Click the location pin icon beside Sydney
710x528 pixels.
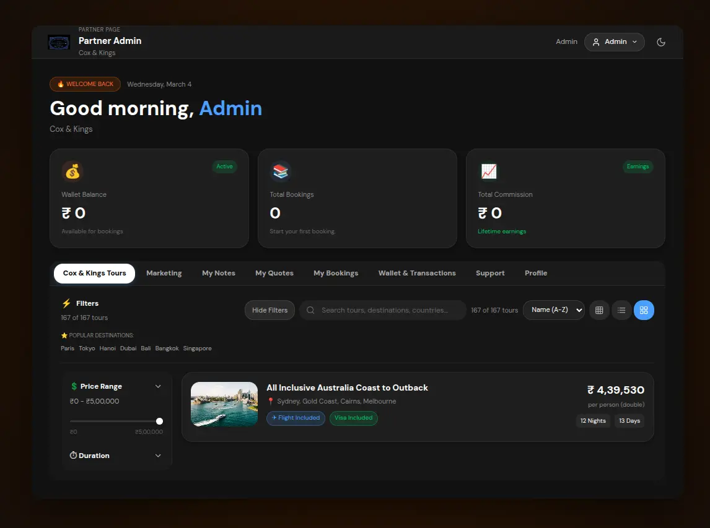tap(271, 401)
